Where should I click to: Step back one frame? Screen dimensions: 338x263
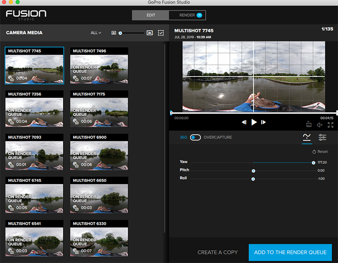coord(244,122)
